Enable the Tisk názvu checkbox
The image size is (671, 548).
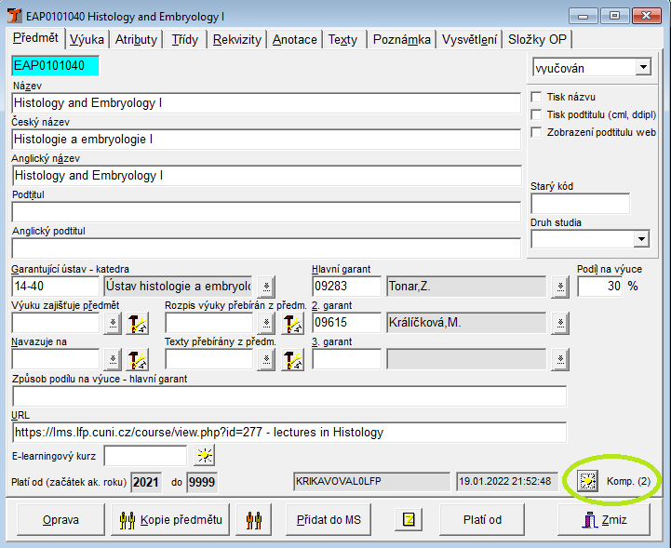click(x=536, y=97)
